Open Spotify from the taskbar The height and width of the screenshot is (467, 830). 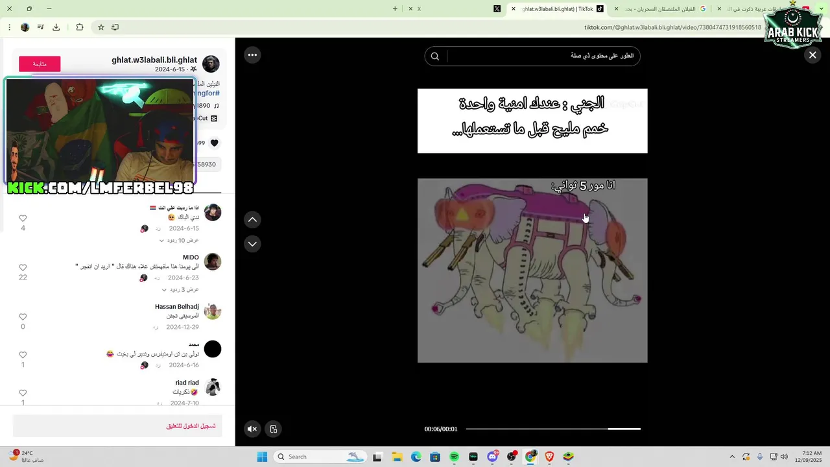click(454, 457)
